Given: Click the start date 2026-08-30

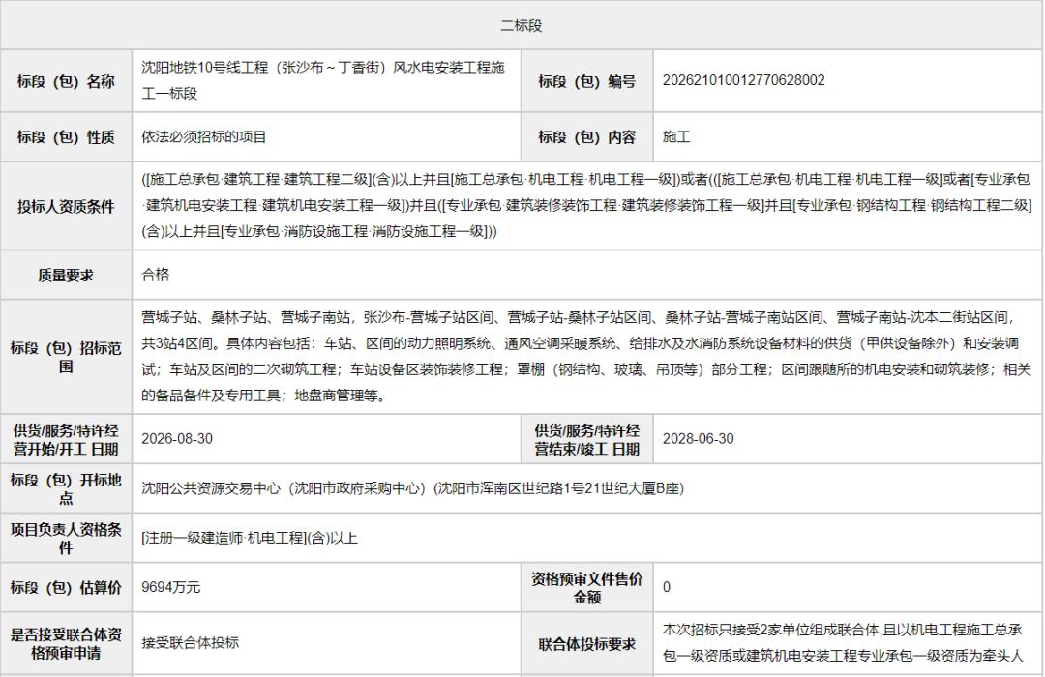Looking at the screenshot, I should coord(177,439).
